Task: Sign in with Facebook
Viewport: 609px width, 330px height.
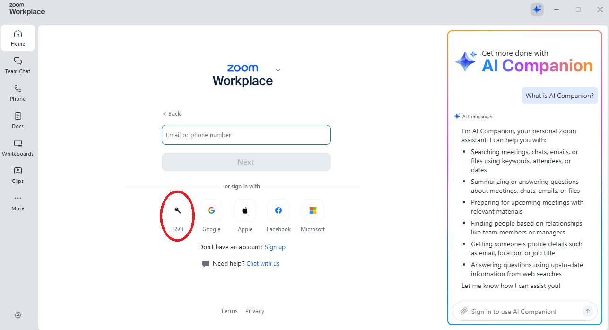Action: [278, 210]
